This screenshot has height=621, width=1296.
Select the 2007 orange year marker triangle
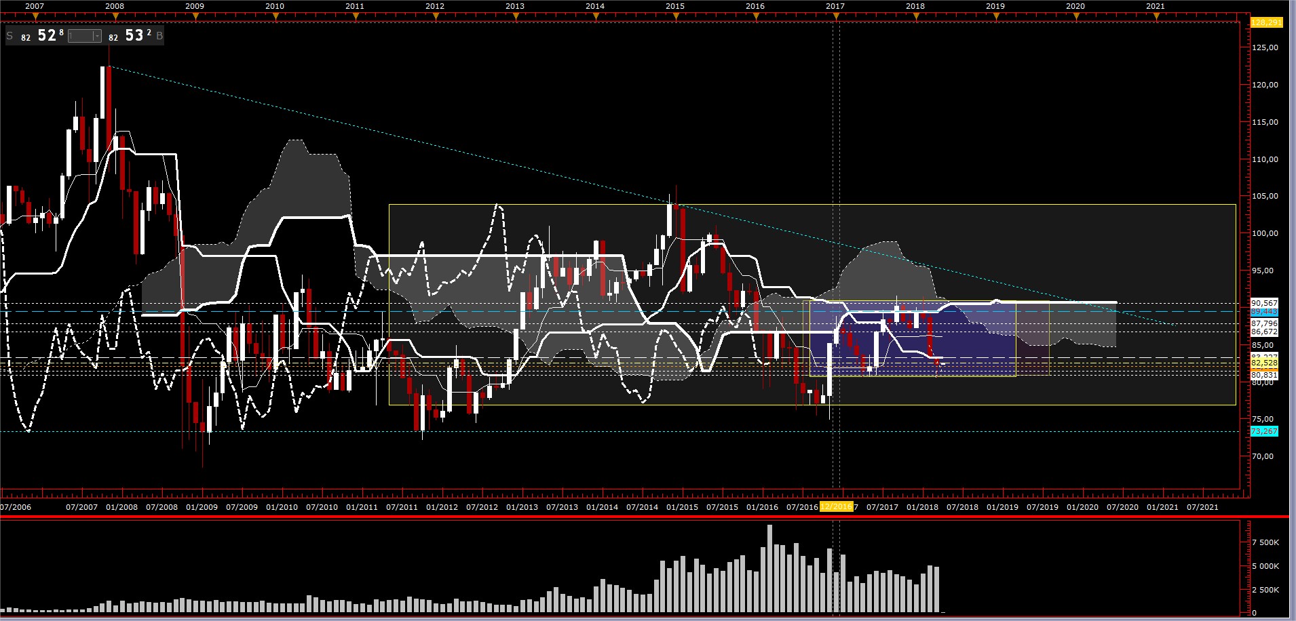pyautogui.click(x=35, y=16)
